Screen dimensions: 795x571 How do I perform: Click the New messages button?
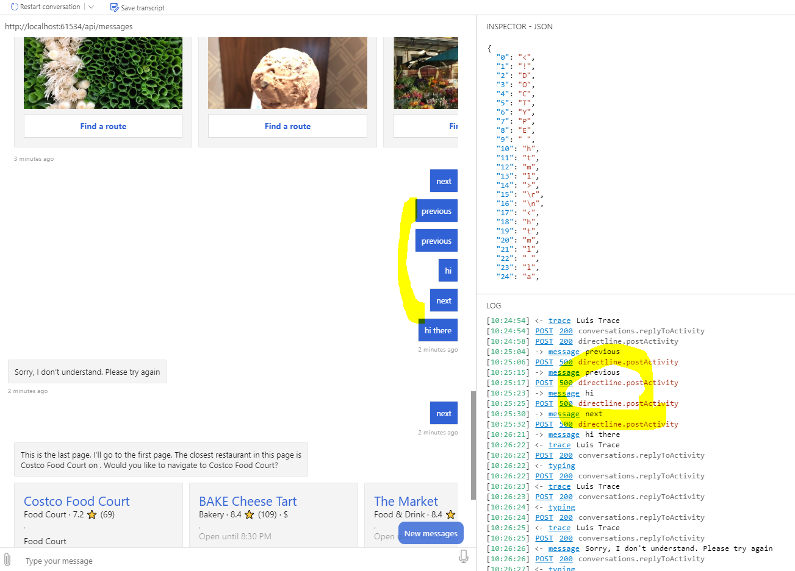click(x=431, y=533)
